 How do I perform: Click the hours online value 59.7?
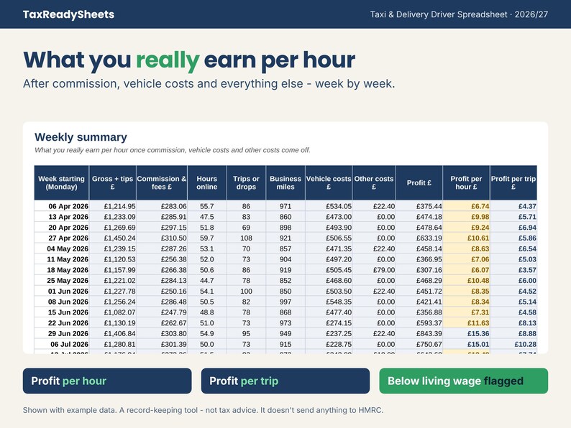(x=207, y=238)
